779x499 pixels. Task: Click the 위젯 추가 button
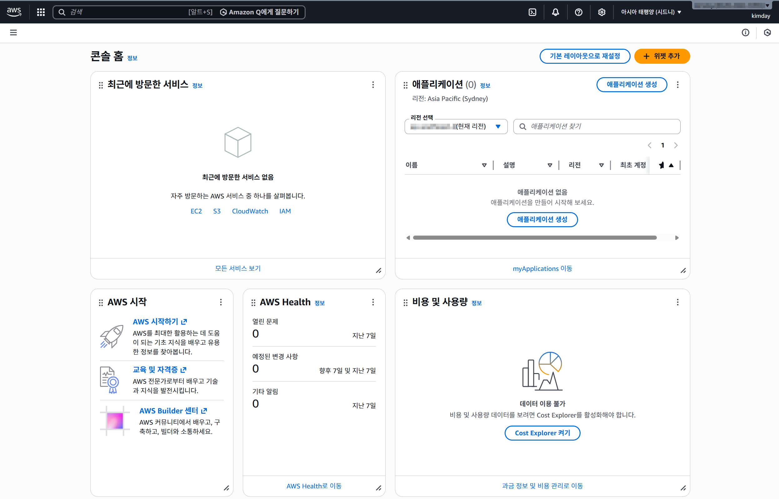(662, 56)
